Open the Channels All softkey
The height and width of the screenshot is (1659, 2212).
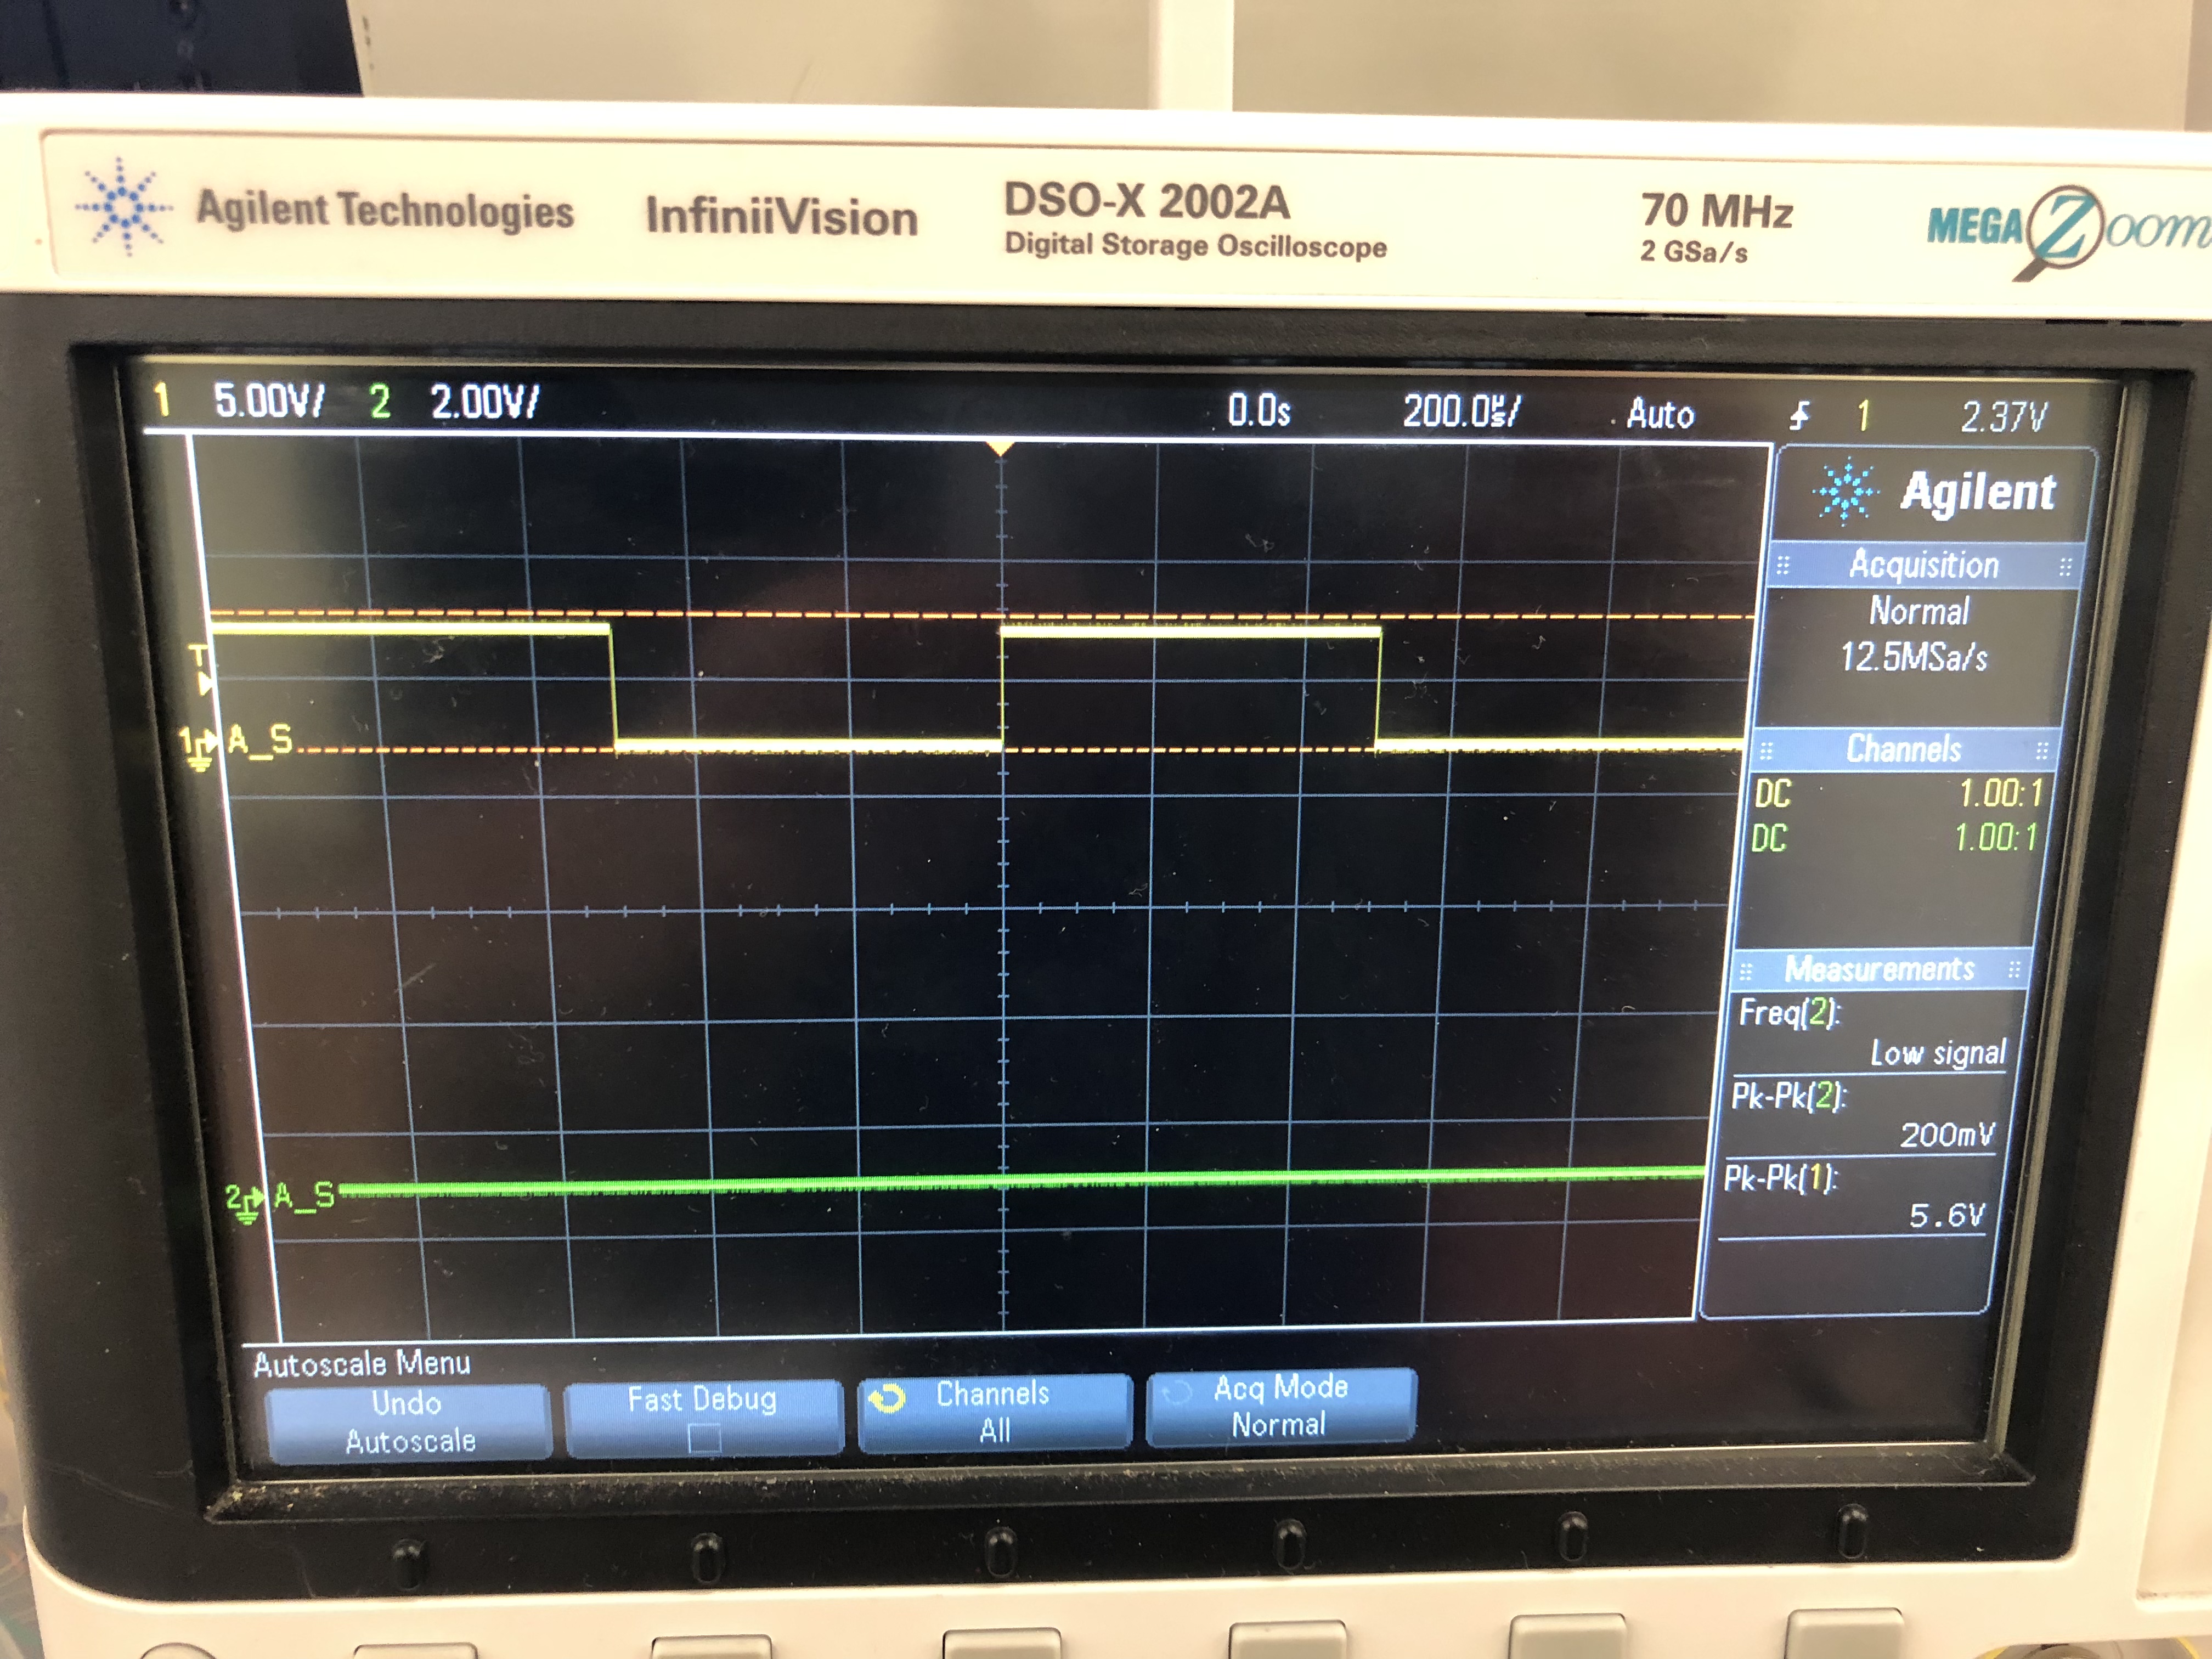pos(994,1411)
